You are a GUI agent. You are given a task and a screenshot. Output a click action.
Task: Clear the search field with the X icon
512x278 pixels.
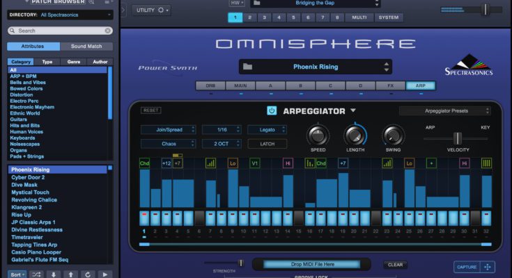[107, 31]
